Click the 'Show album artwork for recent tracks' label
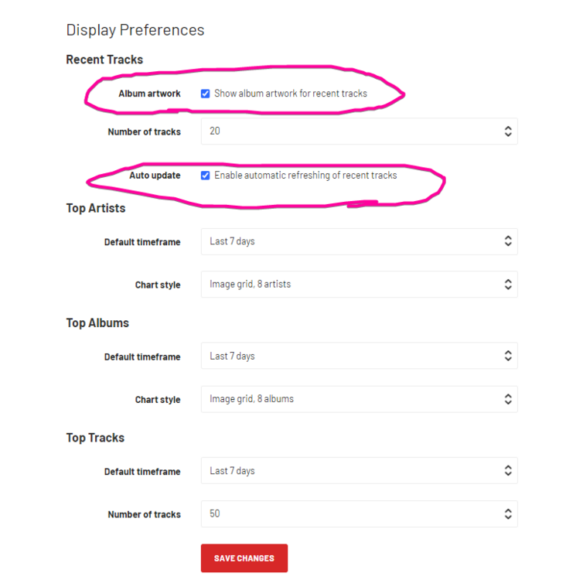The image size is (566, 580). (x=291, y=94)
